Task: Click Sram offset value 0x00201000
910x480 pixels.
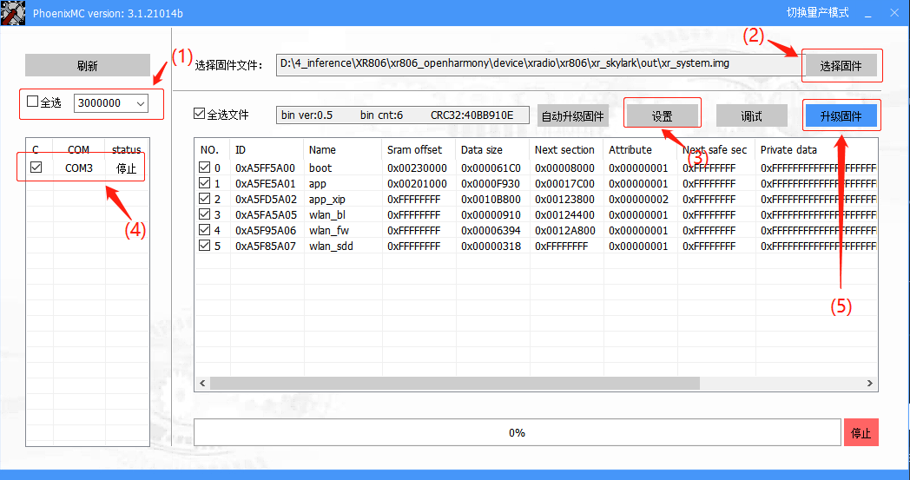Action: (418, 184)
